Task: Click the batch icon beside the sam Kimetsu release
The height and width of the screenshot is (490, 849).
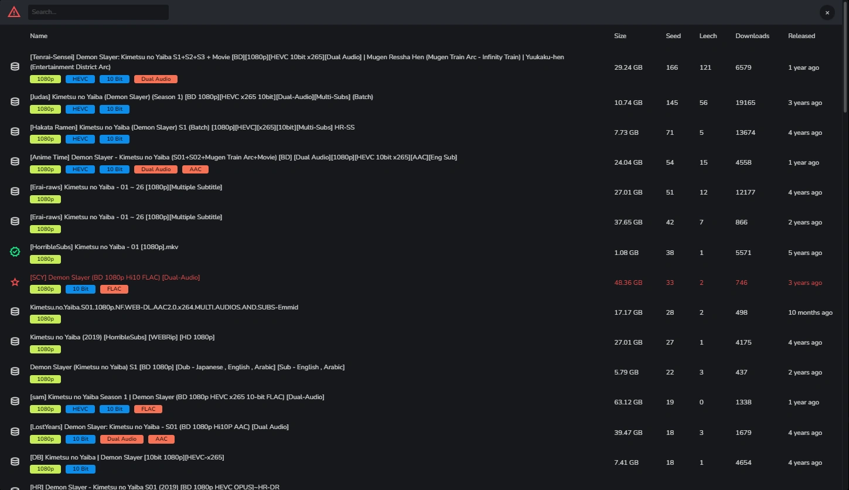Action: [15, 402]
